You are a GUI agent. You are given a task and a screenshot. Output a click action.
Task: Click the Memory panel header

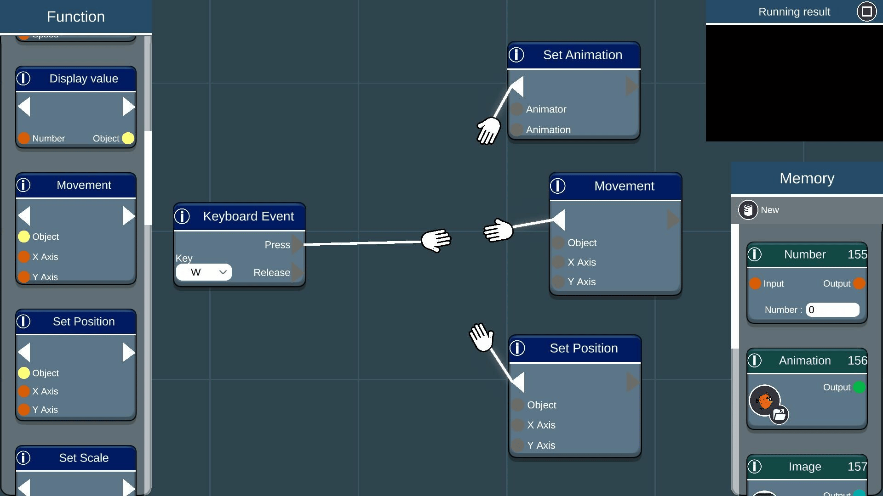(807, 178)
